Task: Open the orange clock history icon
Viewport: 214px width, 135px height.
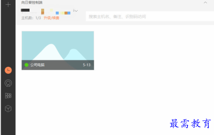Action: pos(8,70)
